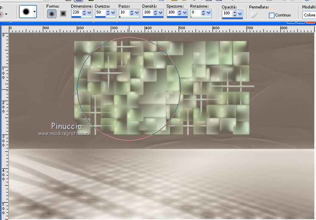Focus the Densità value field
The width and height of the screenshot is (316, 220).
coord(148,12)
